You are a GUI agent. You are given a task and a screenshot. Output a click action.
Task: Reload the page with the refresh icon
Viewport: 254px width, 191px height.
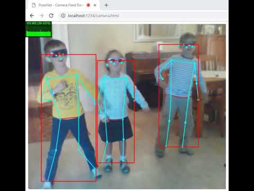click(x=51, y=15)
